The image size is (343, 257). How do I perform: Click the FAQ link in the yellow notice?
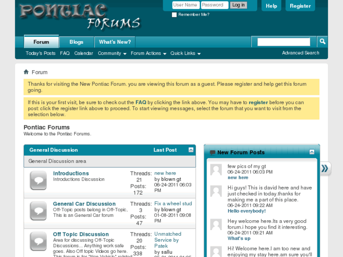[141, 102]
